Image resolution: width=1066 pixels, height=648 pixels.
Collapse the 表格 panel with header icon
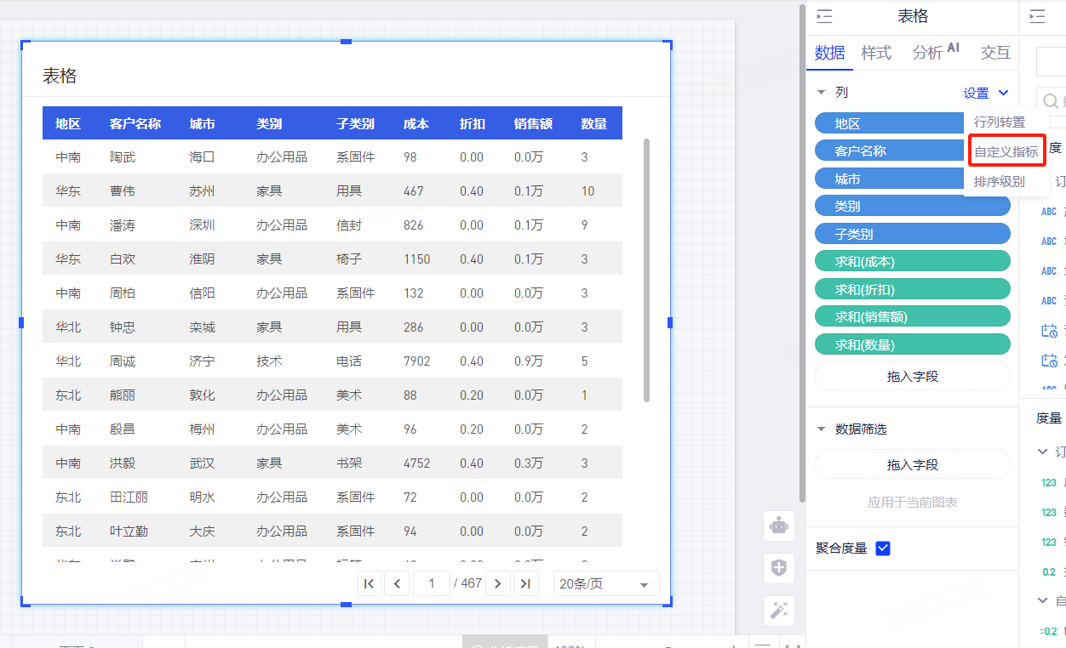[824, 17]
